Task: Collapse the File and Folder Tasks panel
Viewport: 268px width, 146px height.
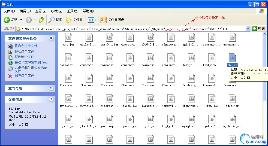Action: coord(51,38)
